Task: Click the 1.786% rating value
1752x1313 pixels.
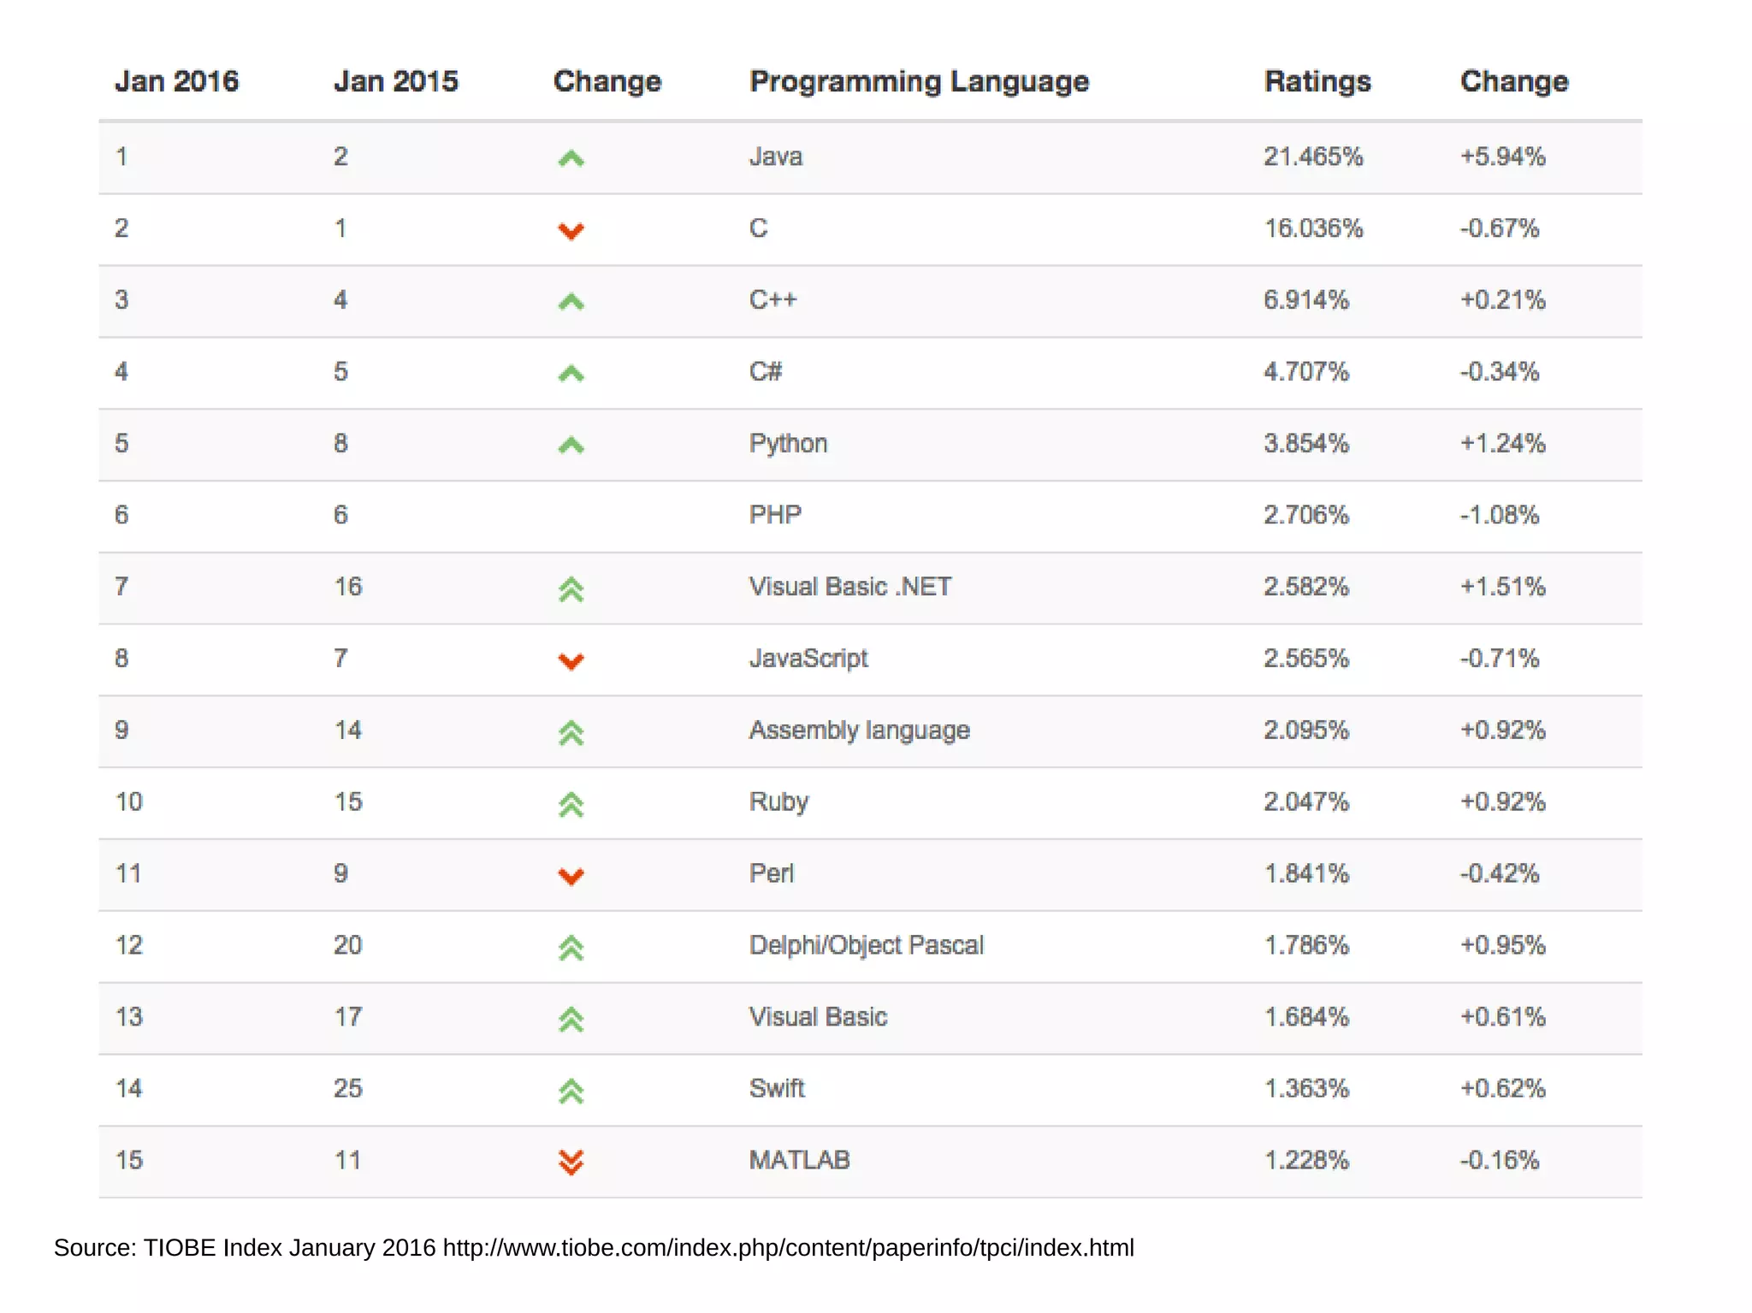Action: [1306, 945]
